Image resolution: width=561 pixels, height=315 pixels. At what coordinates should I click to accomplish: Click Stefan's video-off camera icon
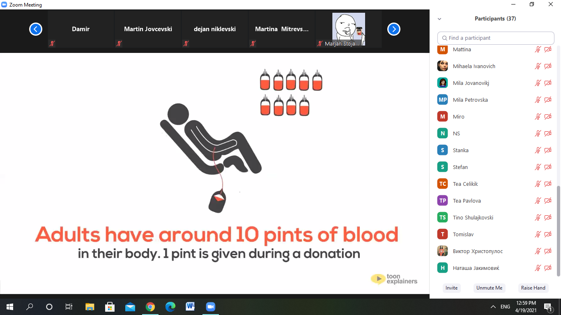548,167
